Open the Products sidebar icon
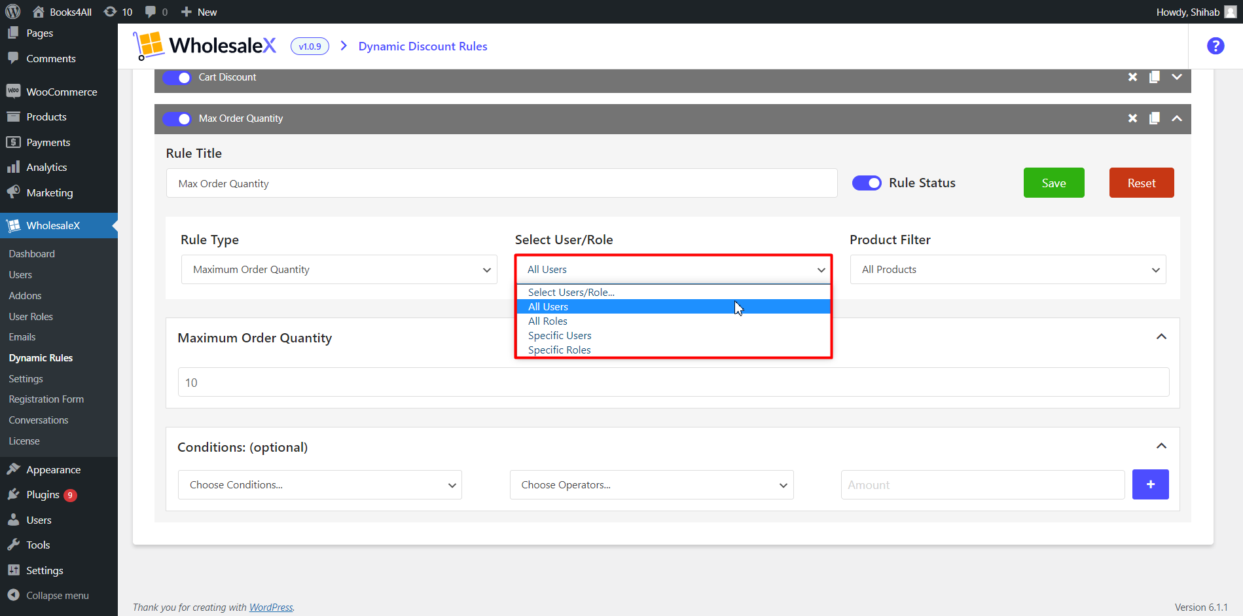Image resolution: width=1243 pixels, height=616 pixels. (13, 117)
